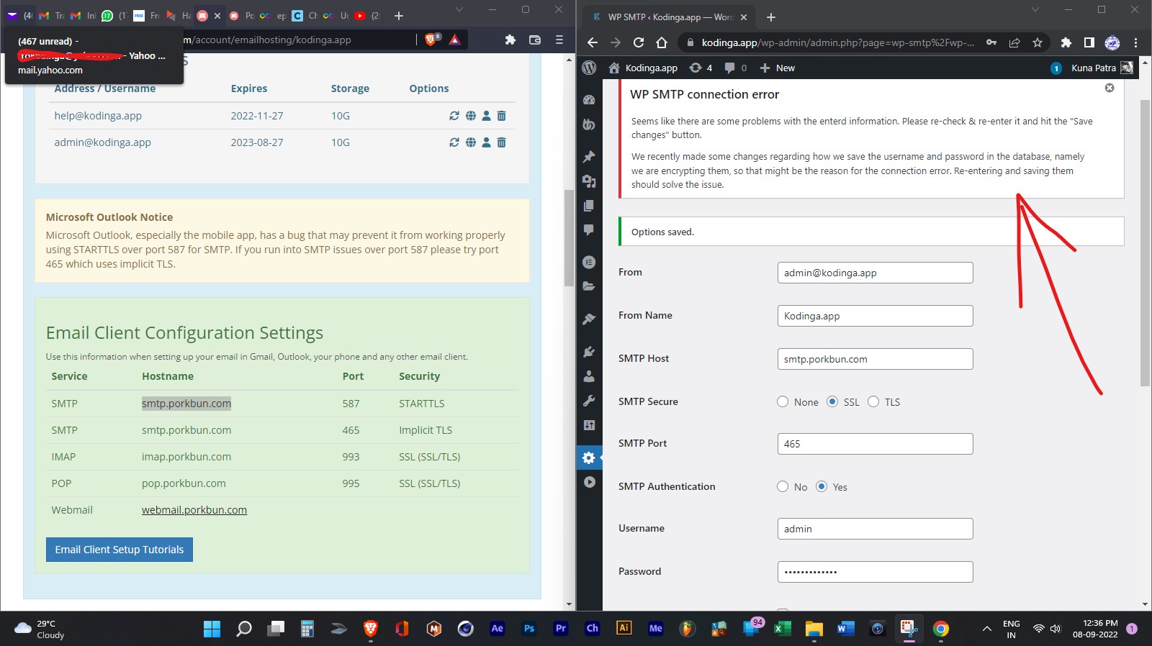Open WordPress logo menu in admin bar
The height and width of the screenshot is (646, 1152).
pyautogui.click(x=589, y=68)
